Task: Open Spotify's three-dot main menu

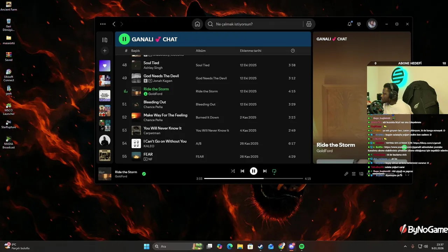Action: [x=103, y=24]
